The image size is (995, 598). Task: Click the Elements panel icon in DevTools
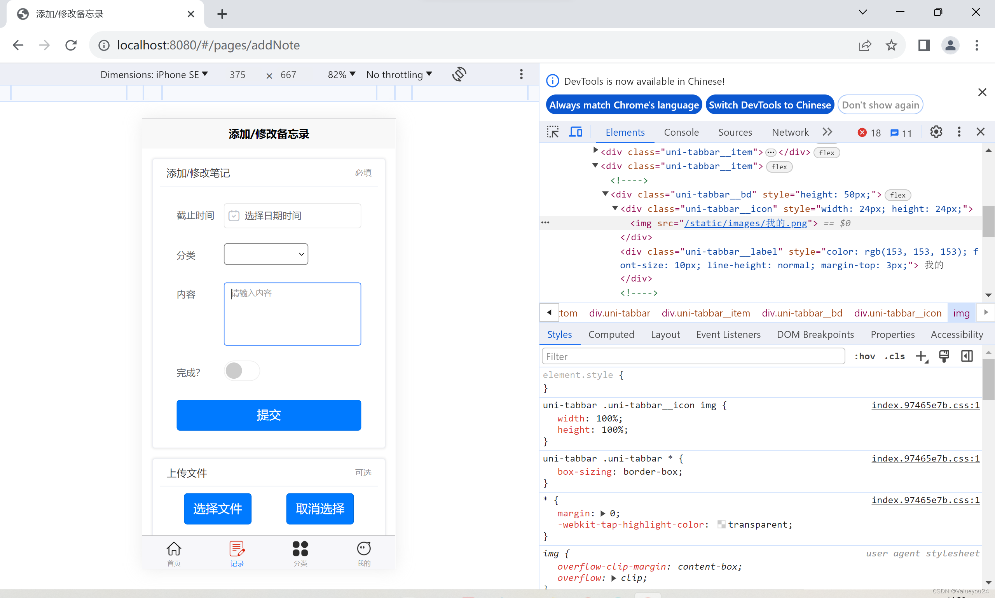[x=625, y=133]
